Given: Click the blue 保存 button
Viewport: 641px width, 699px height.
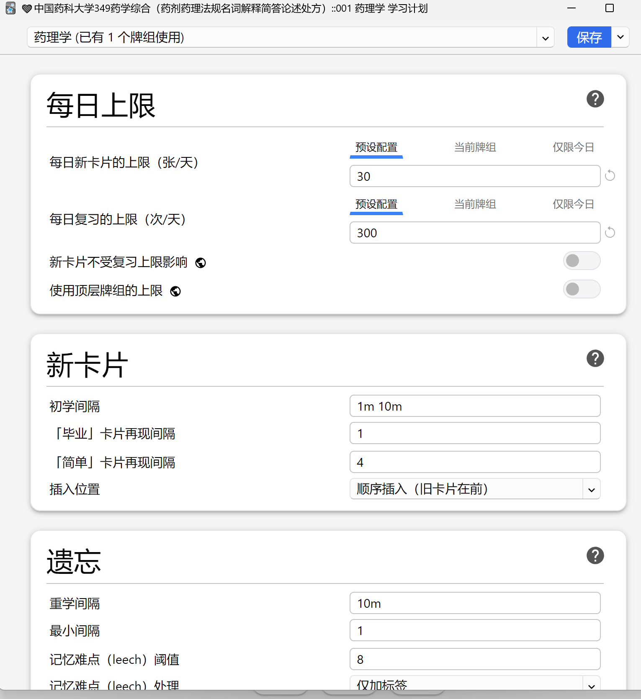Looking at the screenshot, I should tap(589, 37).
